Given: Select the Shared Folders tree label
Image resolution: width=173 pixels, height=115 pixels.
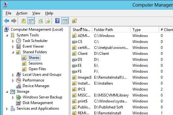Looking at the screenshot, I should pos(35,52).
